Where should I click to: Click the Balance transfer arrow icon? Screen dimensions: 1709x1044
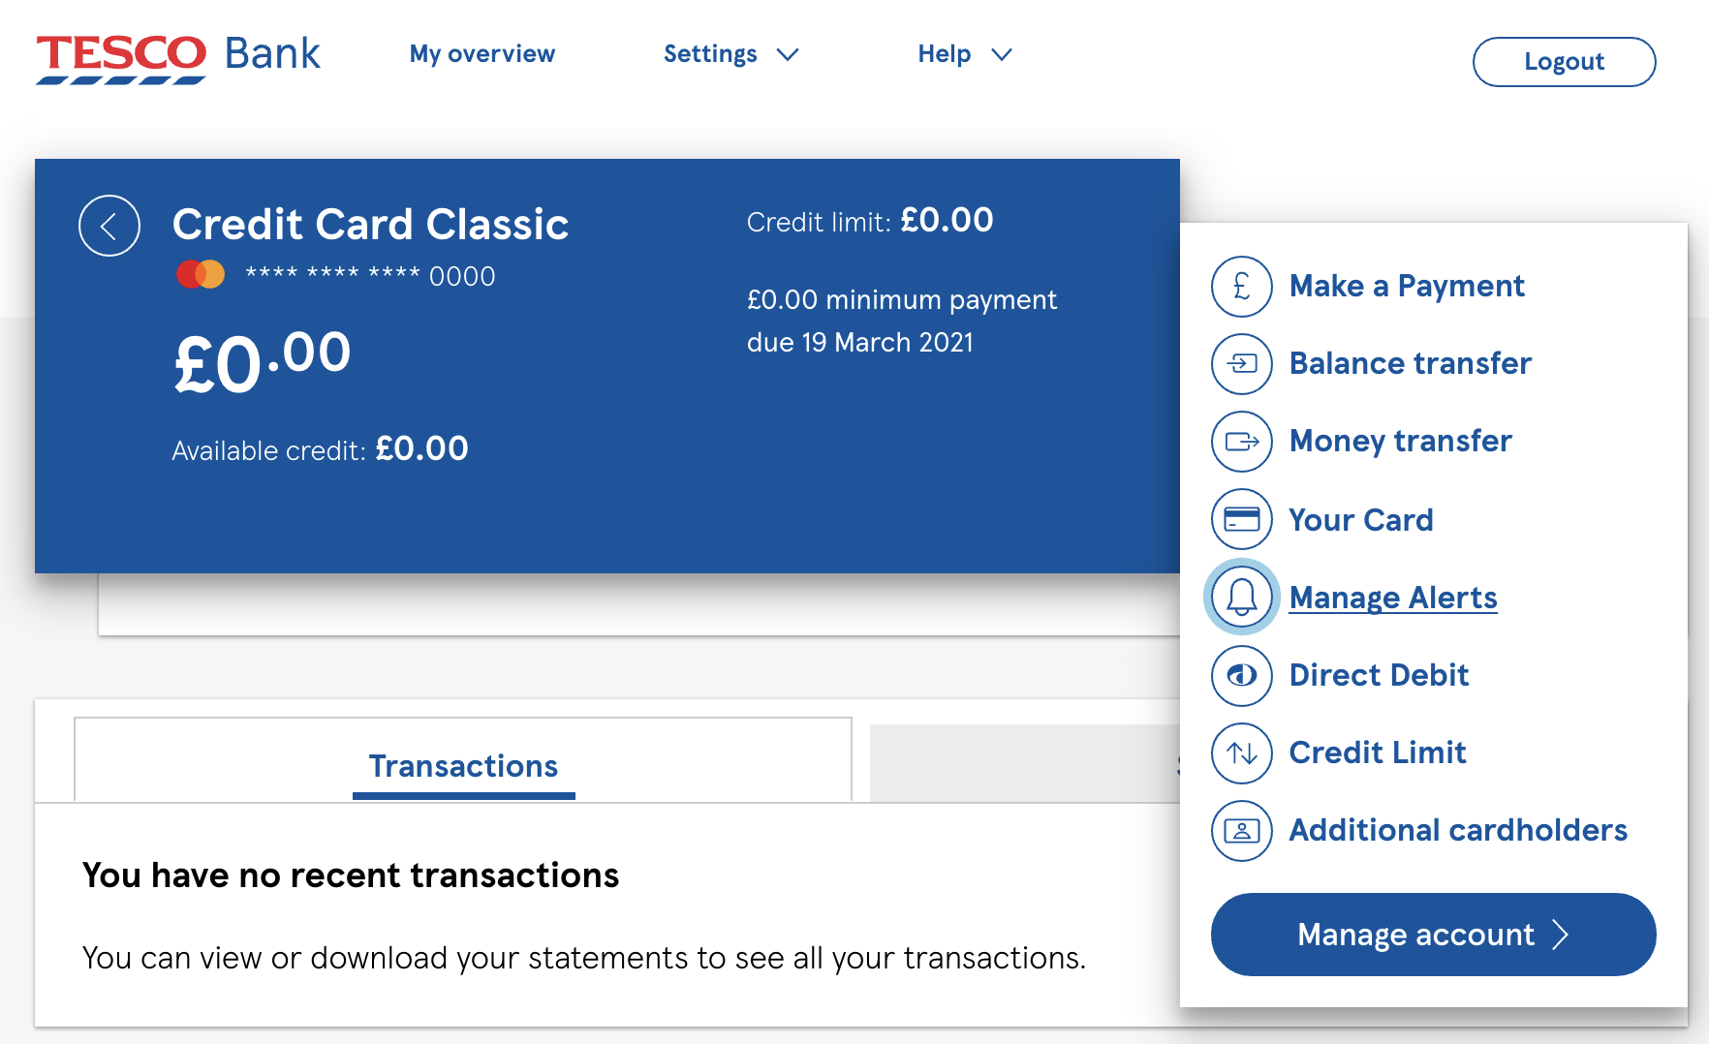point(1241,364)
